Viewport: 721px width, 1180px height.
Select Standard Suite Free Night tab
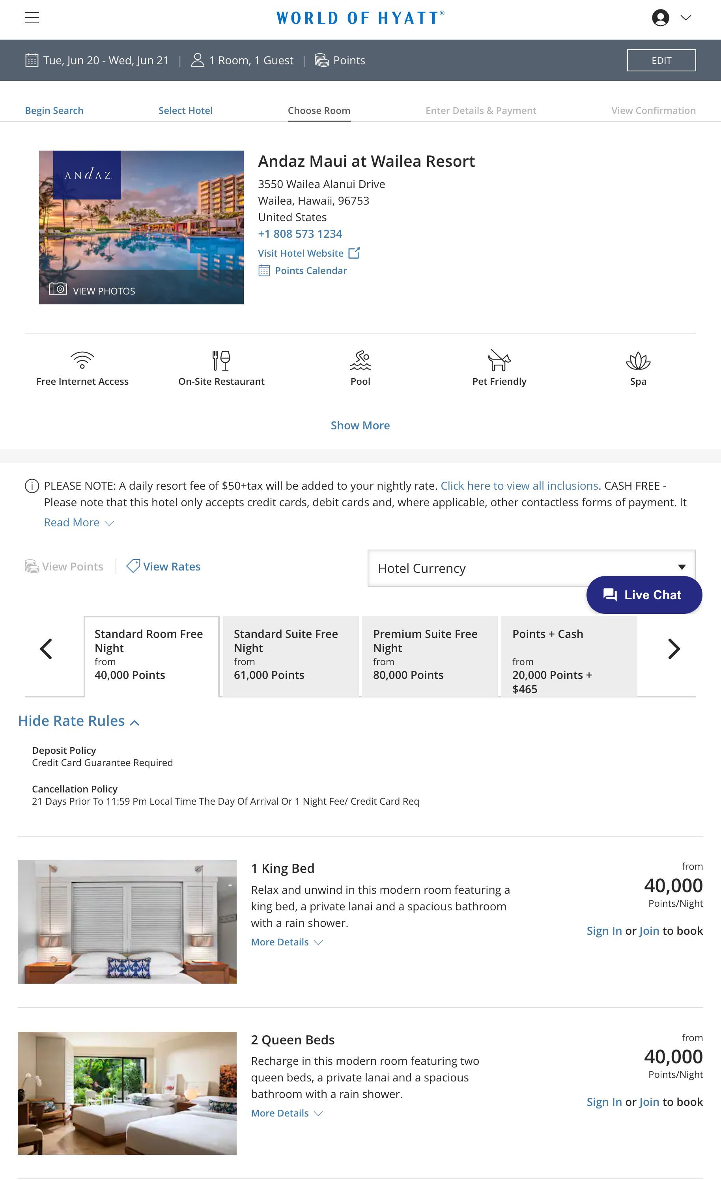291,656
